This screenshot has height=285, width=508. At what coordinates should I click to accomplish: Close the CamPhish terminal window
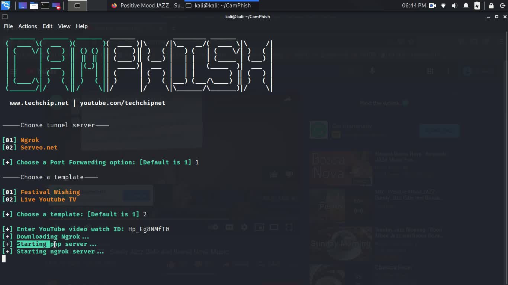point(505,17)
